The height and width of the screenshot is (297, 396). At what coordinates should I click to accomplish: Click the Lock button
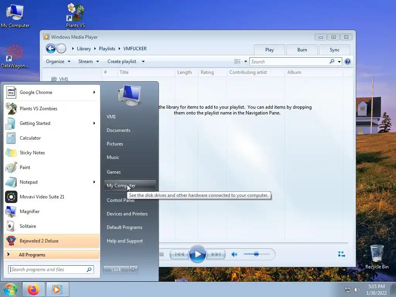[x=116, y=270]
